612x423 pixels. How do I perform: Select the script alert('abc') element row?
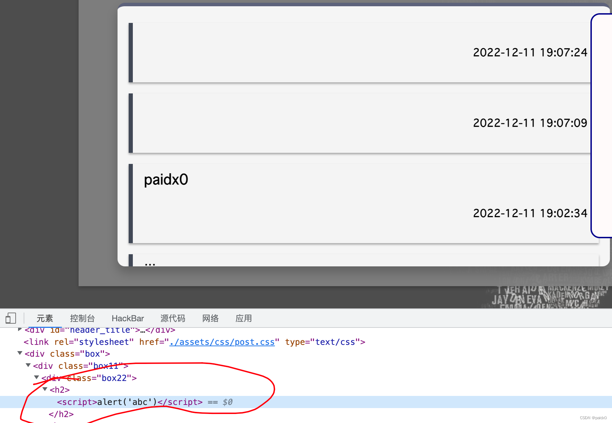pyautogui.click(x=306, y=402)
